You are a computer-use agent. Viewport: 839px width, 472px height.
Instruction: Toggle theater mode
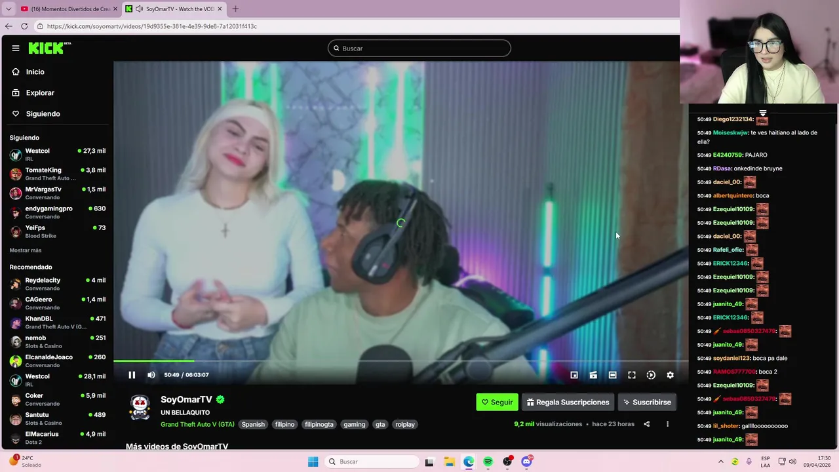pos(612,375)
